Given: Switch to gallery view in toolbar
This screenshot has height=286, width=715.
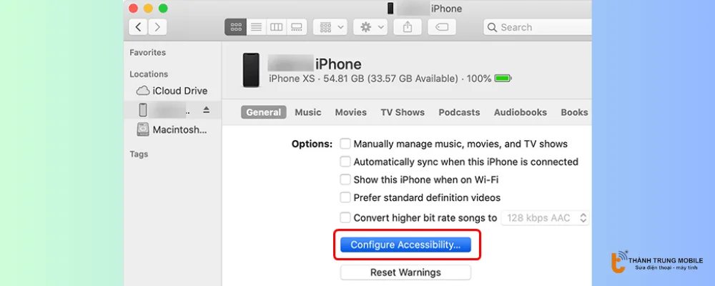Looking at the screenshot, I should [297, 27].
